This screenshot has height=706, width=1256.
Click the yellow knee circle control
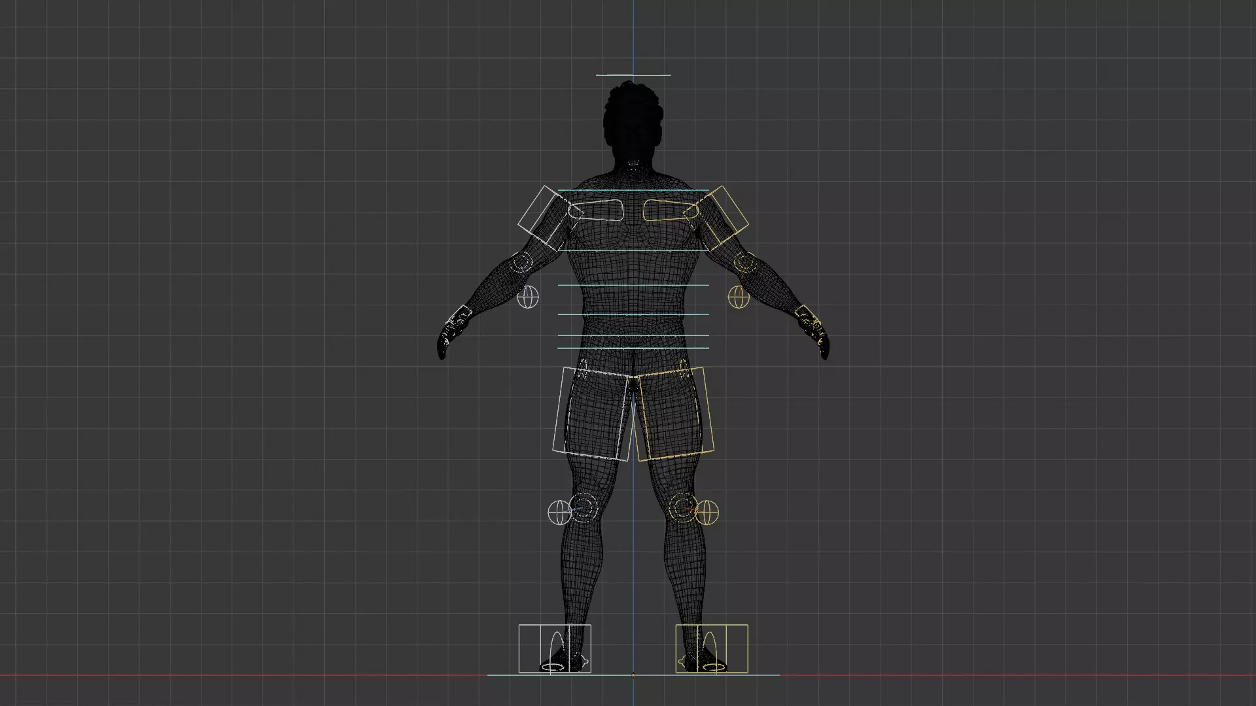684,507
